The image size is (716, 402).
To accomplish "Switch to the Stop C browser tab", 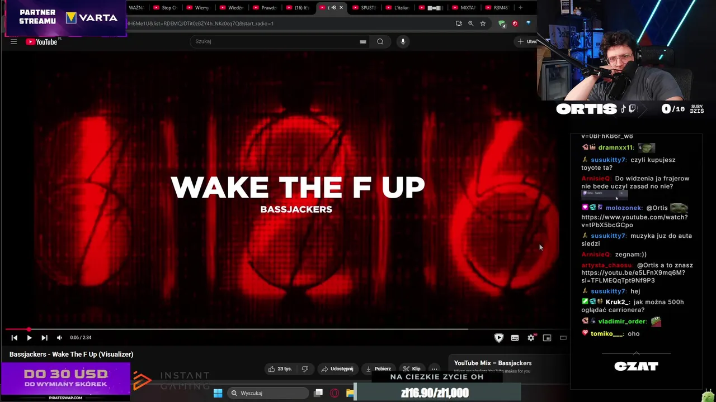I will pyautogui.click(x=165, y=8).
